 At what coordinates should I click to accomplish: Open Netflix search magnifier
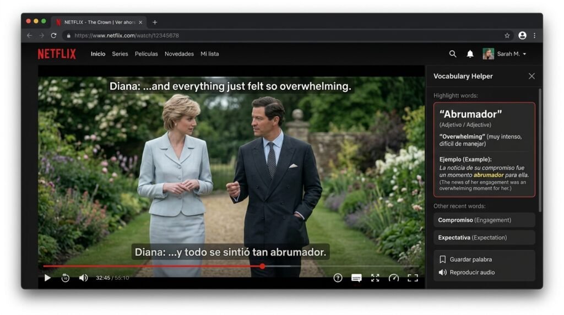(x=453, y=54)
